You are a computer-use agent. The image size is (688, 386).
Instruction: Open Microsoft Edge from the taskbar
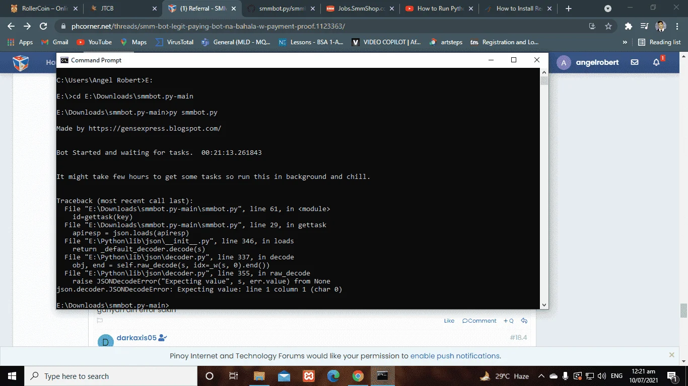coord(333,376)
